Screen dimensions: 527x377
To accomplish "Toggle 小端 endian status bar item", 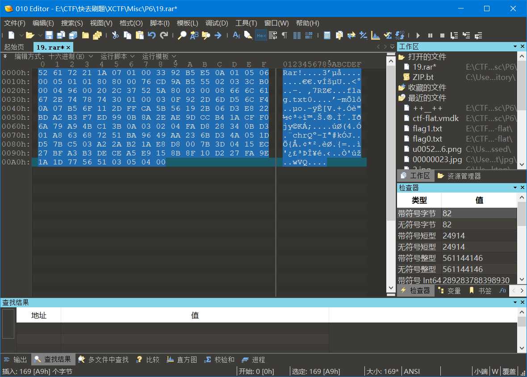I will pos(481,371).
